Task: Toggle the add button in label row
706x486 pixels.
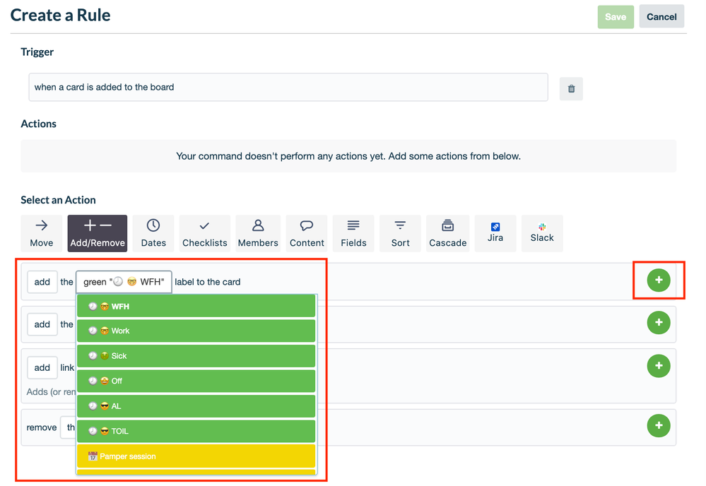Action: (42, 282)
